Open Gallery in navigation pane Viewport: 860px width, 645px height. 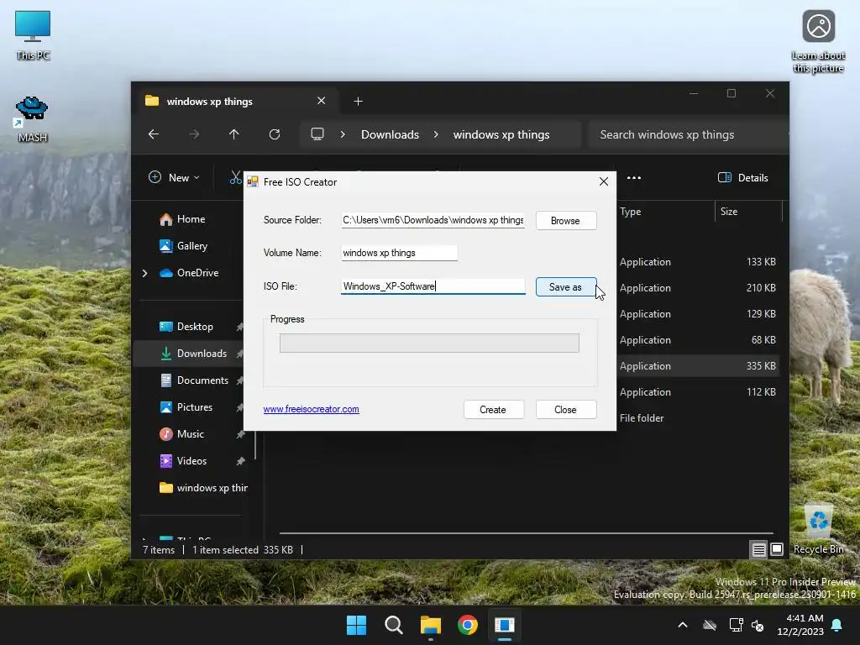[183, 246]
